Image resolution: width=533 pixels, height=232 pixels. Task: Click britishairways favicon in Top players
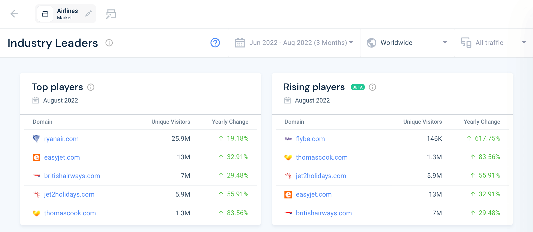[36, 175]
